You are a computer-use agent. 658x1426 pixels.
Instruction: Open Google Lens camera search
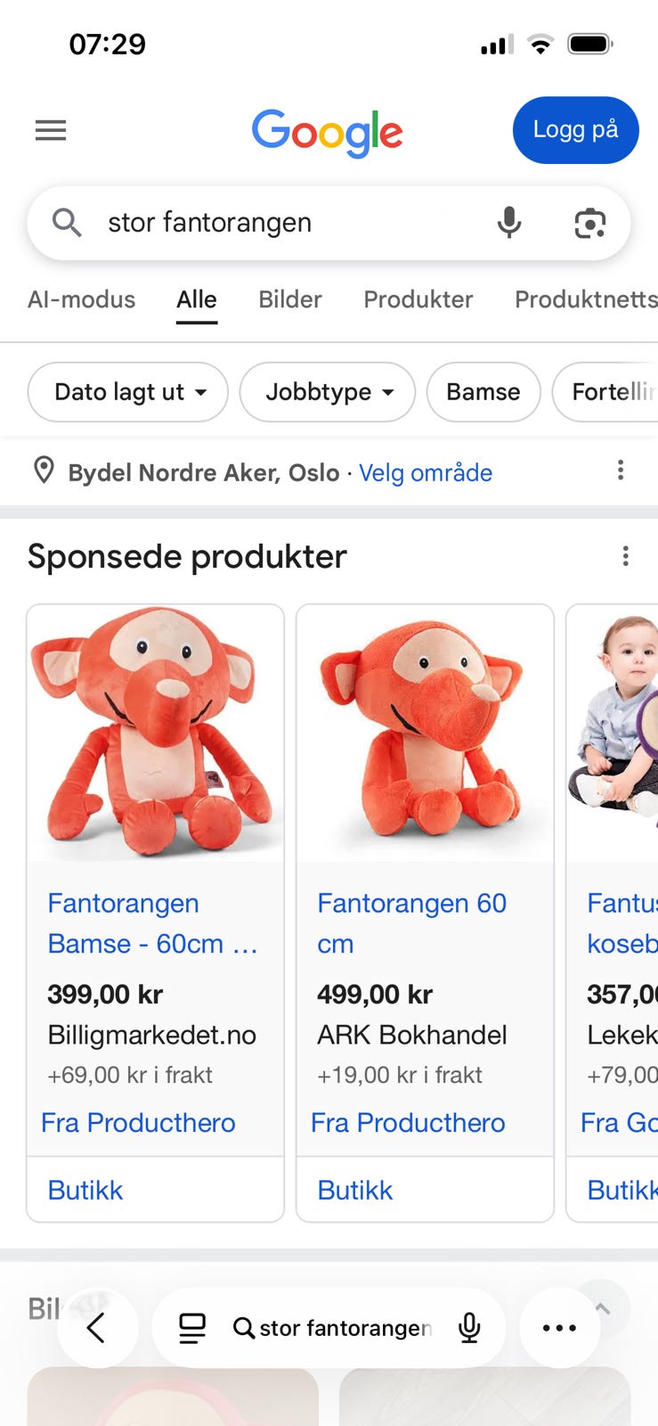[589, 223]
